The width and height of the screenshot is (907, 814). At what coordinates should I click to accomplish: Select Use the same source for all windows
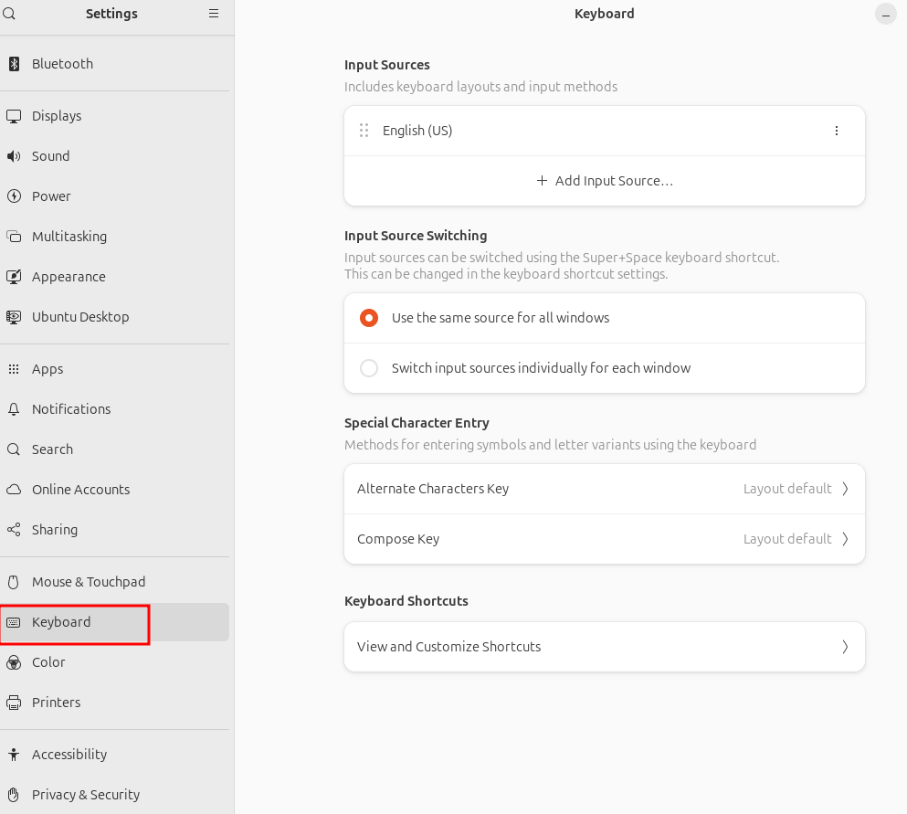(369, 318)
